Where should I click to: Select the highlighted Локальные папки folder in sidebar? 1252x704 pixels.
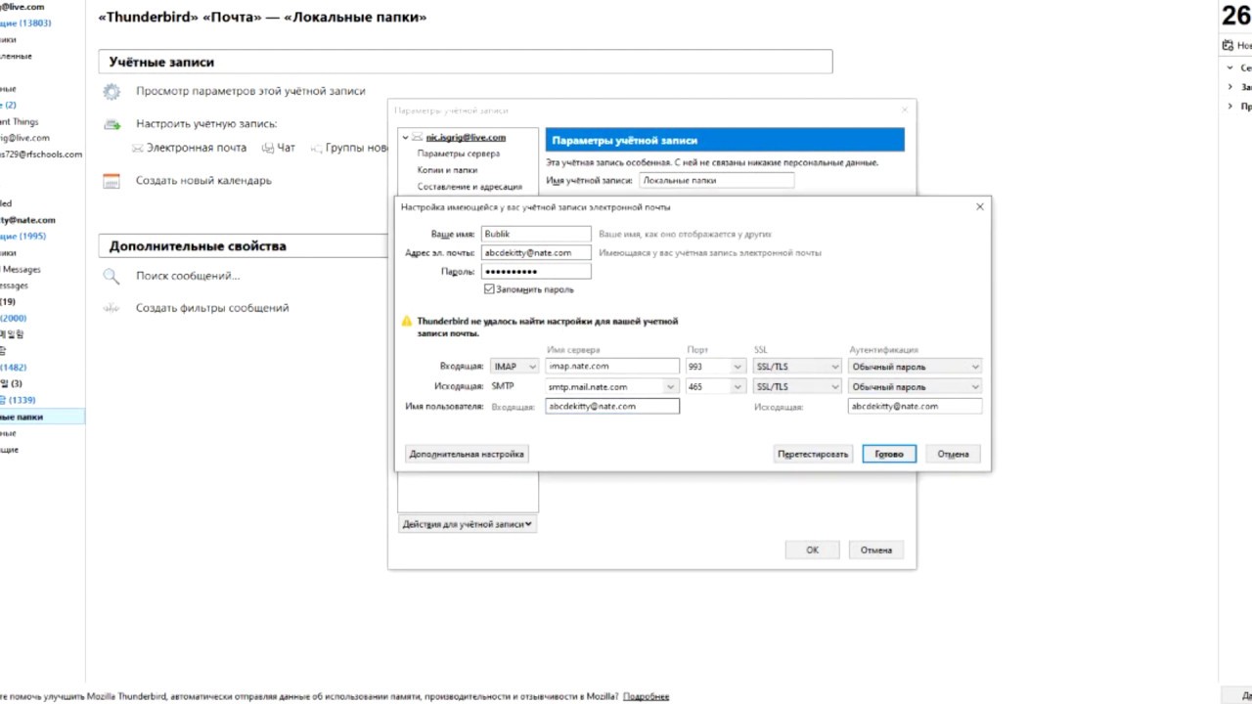tap(42, 418)
